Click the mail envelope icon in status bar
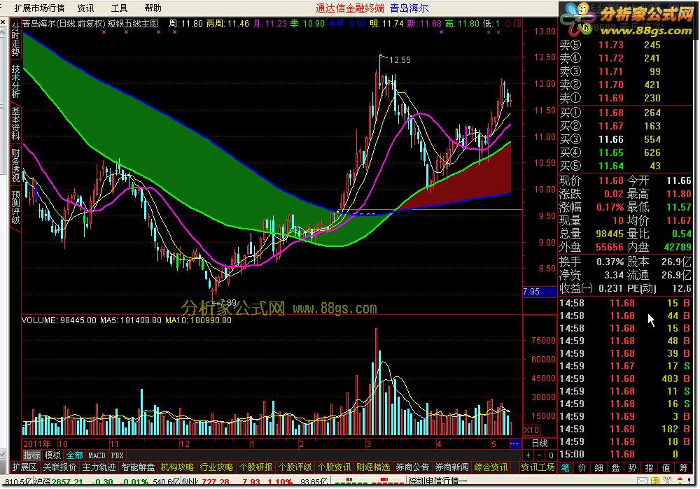The image size is (700, 489). (642, 481)
